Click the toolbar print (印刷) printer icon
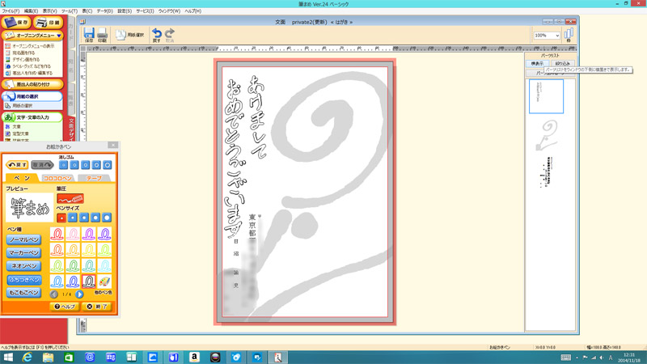Viewport: 647px width, 364px height. coord(102,34)
